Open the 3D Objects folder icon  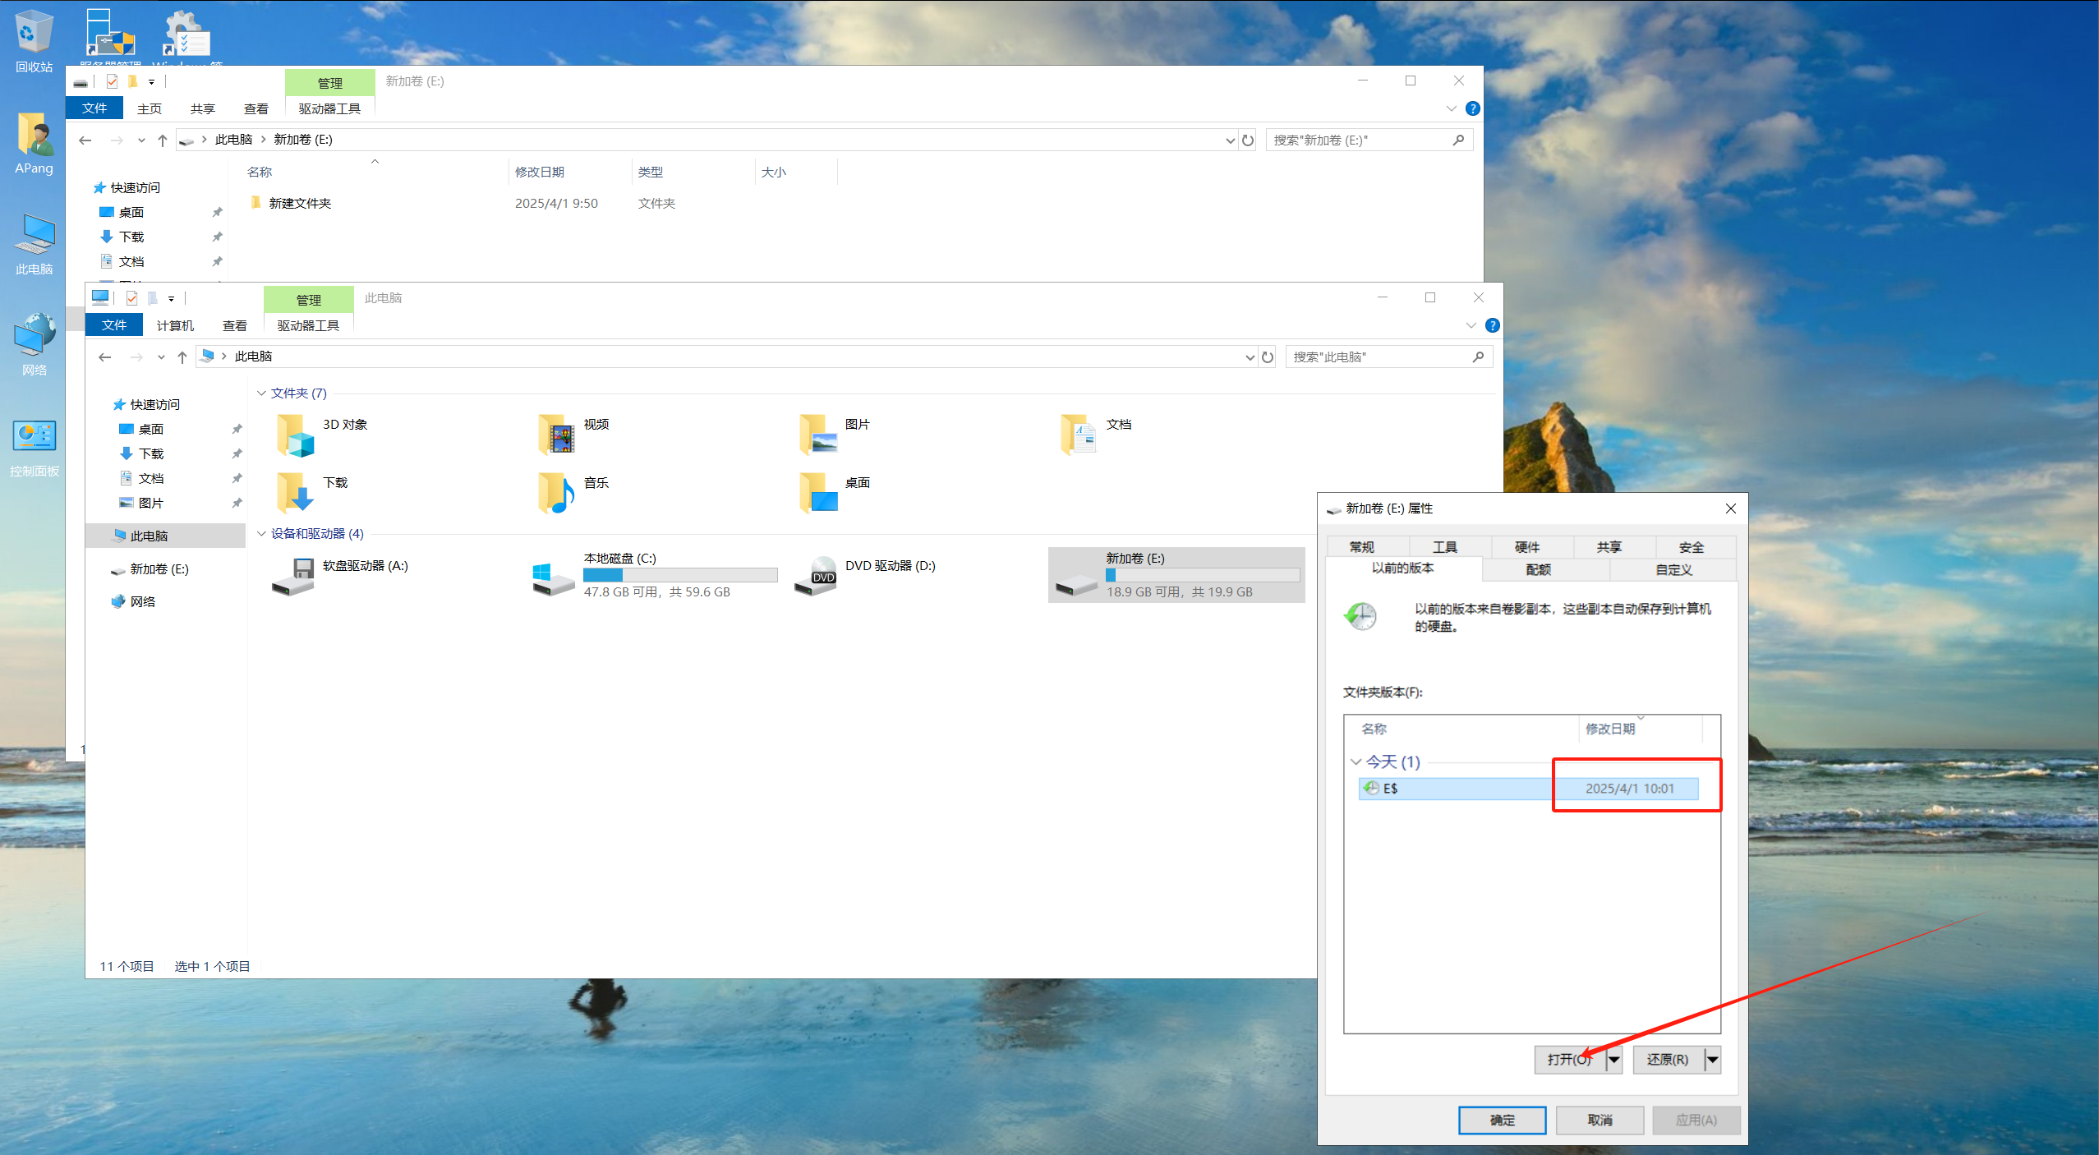click(296, 435)
